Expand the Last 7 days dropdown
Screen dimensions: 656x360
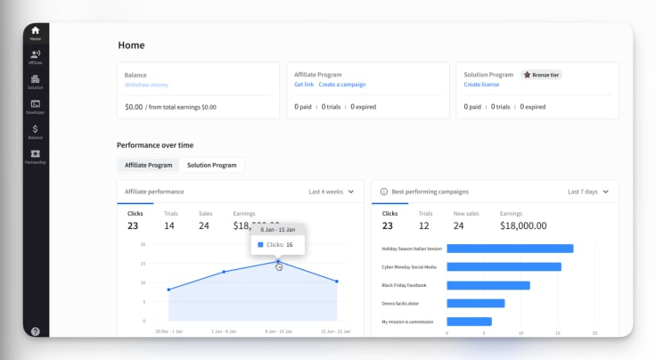(x=587, y=192)
